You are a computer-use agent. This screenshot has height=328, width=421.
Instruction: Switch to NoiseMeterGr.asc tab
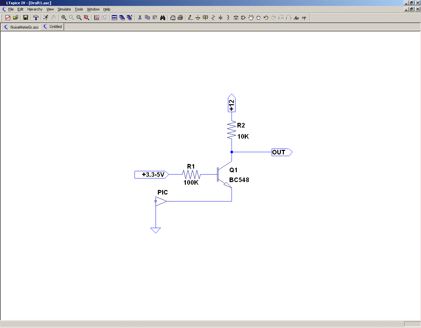pyautogui.click(x=21, y=27)
